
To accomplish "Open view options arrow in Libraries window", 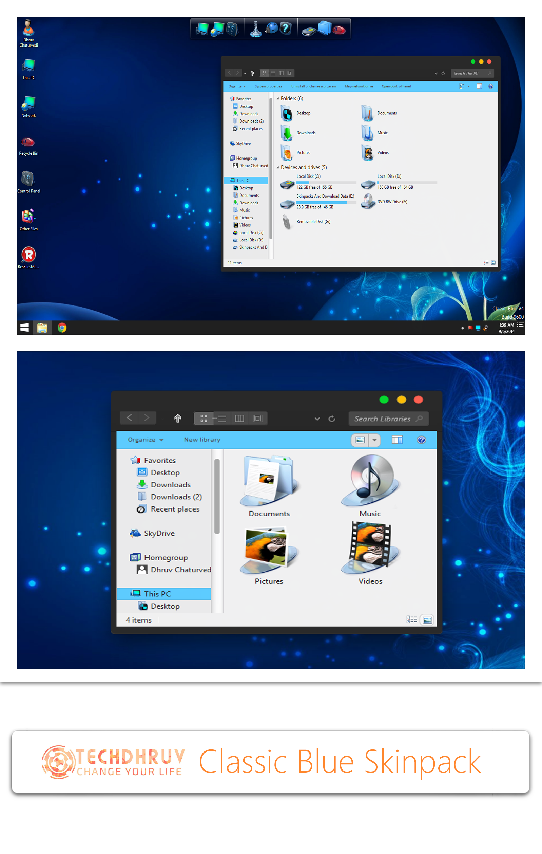I will pos(375,440).
